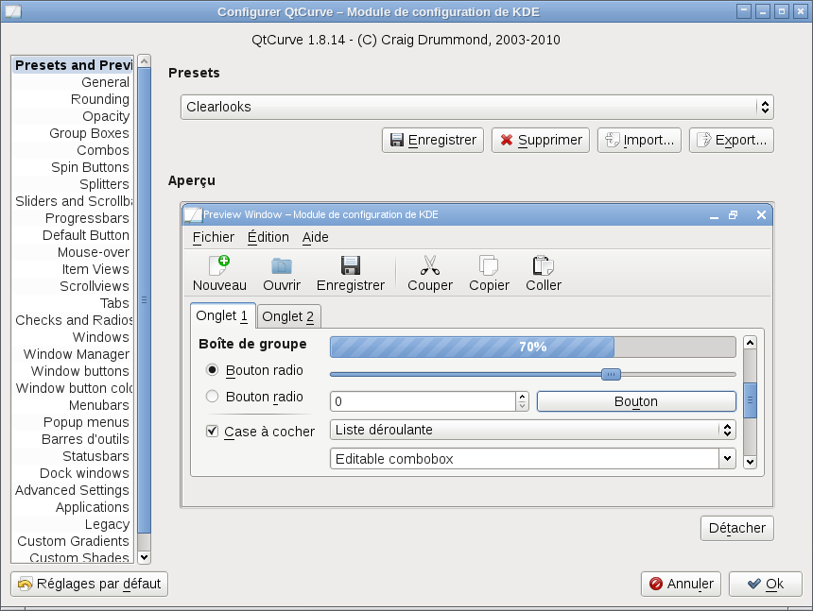Open the Fichier menu
The width and height of the screenshot is (813, 611).
[x=213, y=237]
